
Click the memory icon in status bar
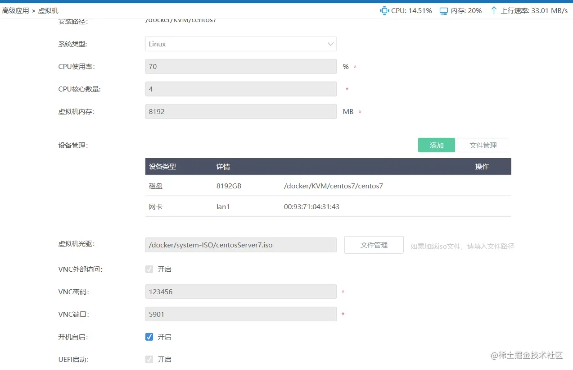444,10
